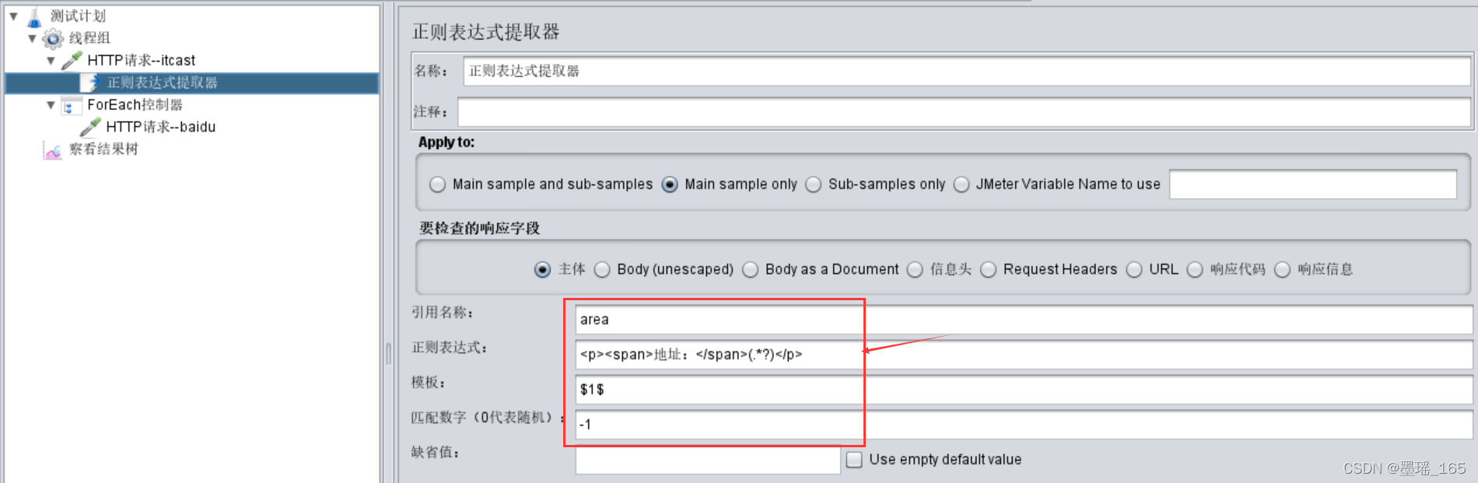Click the HTTP请求--baidu pipette icon
The width and height of the screenshot is (1478, 483).
90,127
